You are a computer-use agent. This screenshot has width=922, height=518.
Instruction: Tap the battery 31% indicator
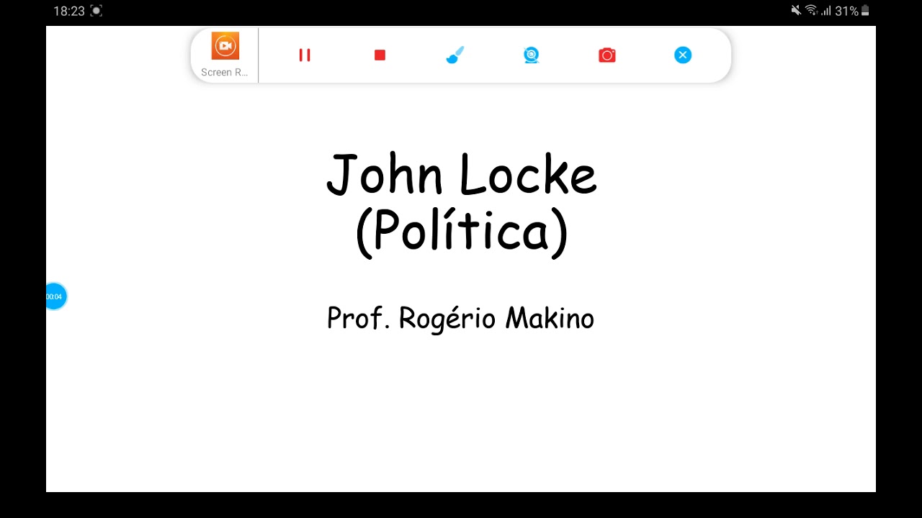(x=852, y=11)
